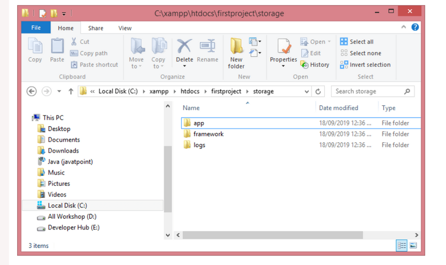Click Invert selection in Select group

tap(365, 65)
